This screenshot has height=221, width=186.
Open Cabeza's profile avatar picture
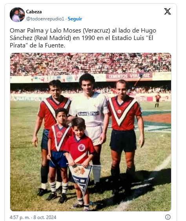[17, 14]
